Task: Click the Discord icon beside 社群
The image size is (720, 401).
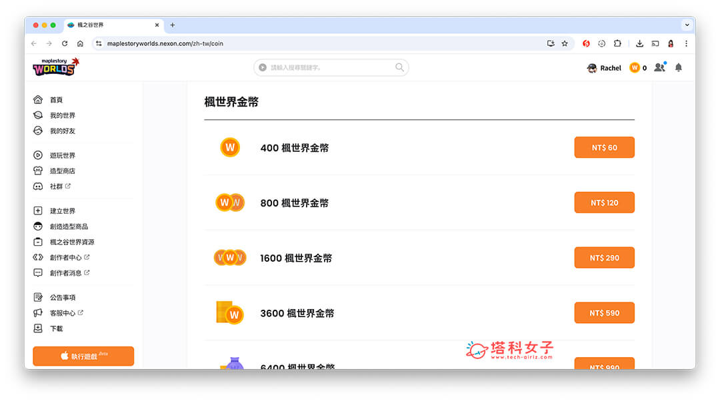Action: tap(38, 187)
